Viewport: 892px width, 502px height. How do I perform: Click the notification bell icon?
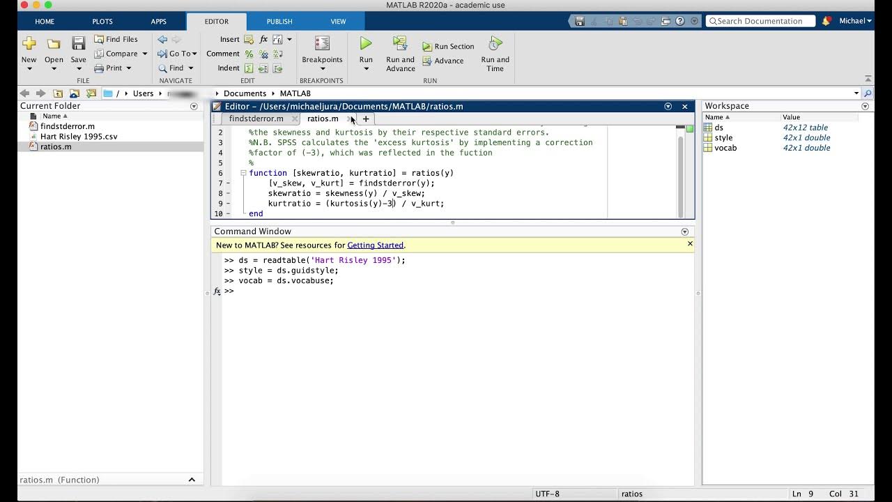826,21
